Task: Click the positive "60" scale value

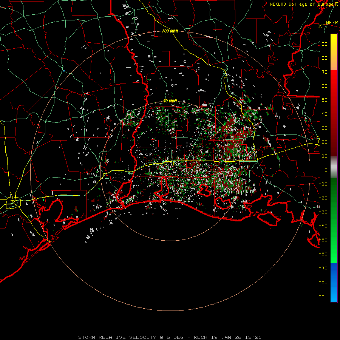Action: pos(325,86)
